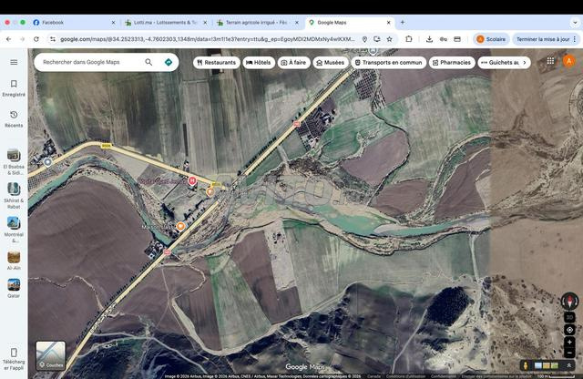583x379 pixels.
Task: Open the Enregistré saved places panel
Action: click(x=14, y=87)
